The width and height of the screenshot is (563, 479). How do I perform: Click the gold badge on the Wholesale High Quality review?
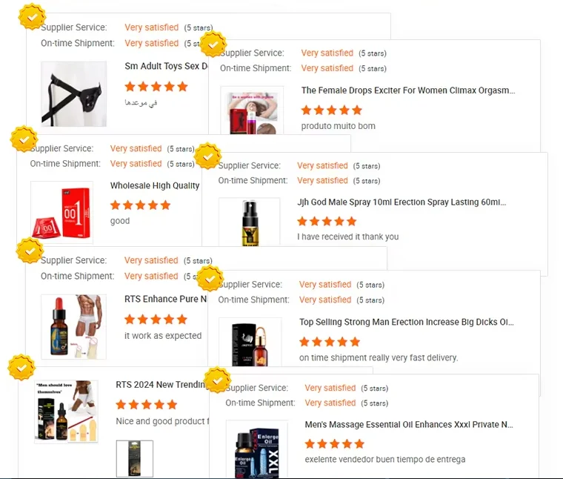[24, 139]
